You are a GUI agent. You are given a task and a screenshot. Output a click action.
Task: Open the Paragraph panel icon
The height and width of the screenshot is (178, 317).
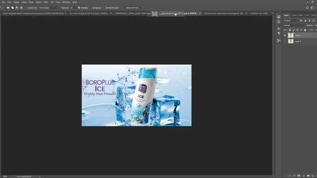279,33
